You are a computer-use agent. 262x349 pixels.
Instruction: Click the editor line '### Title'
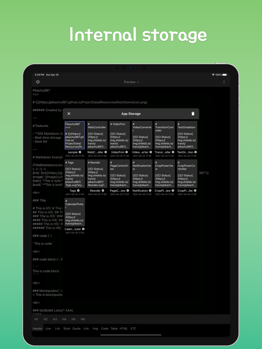point(39,200)
